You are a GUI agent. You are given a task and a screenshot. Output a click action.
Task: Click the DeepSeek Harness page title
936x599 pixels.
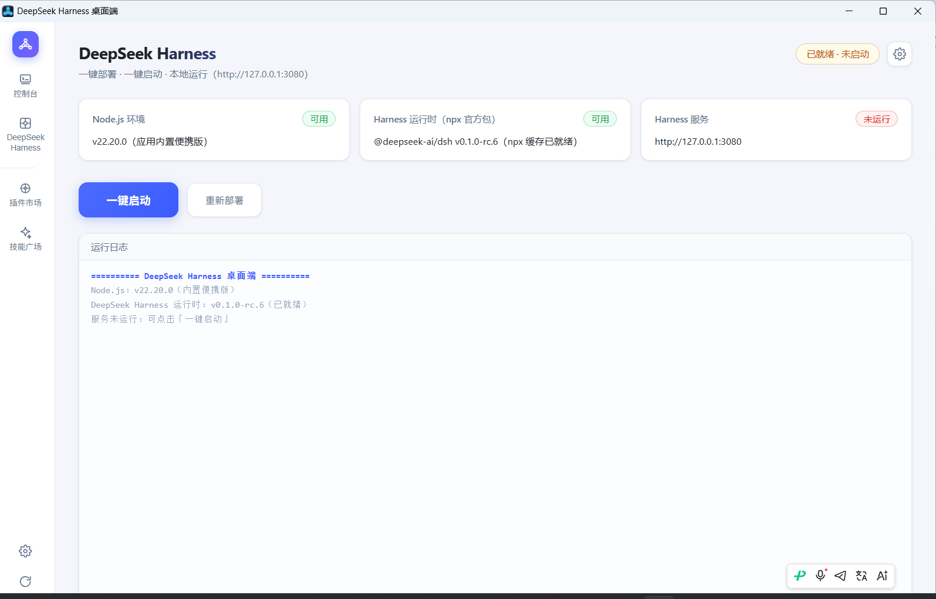[147, 54]
